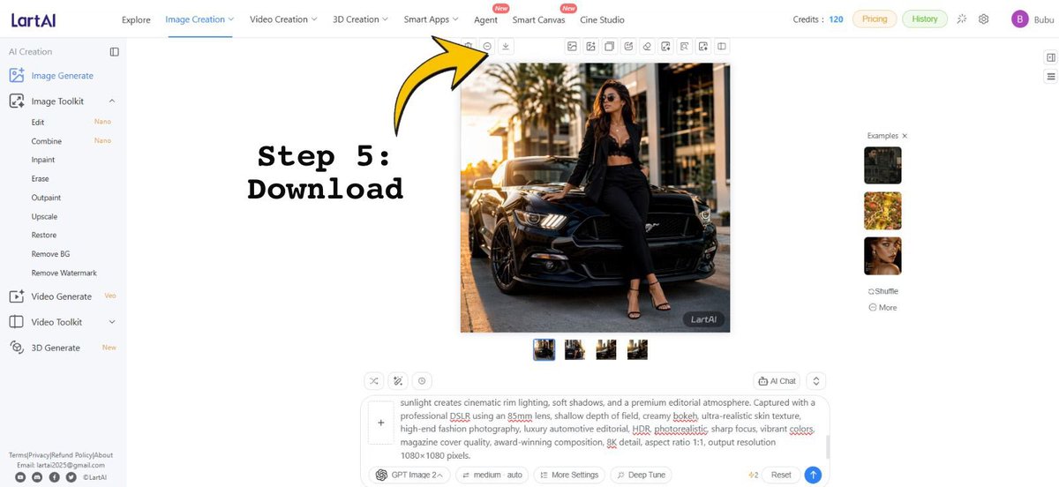Click the Pricing button
Viewport: 1059px width, 487px height.
875,19
